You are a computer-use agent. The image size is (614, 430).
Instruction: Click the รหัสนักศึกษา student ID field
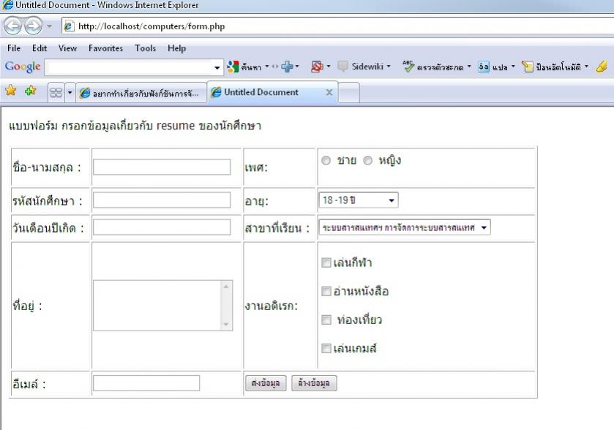pos(162,200)
